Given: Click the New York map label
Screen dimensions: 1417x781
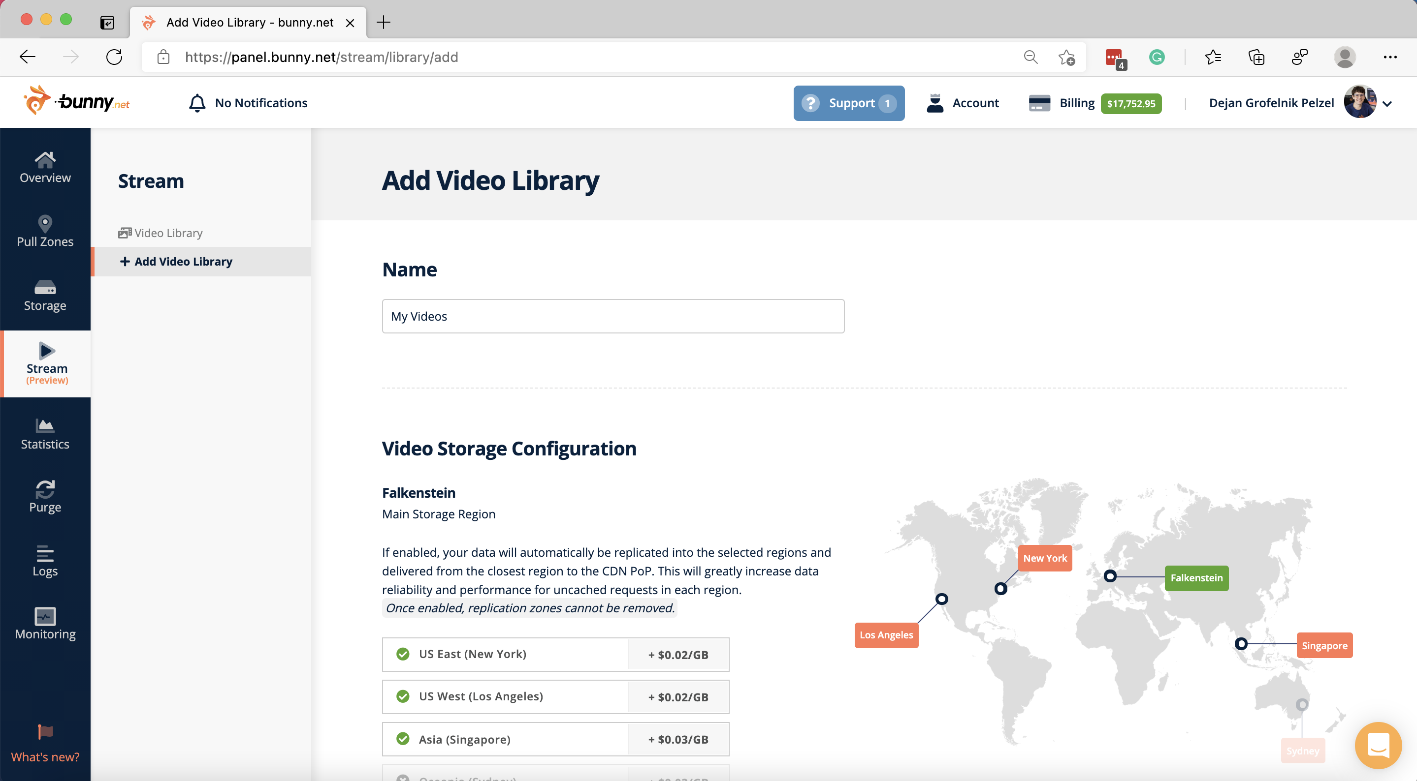Looking at the screenshot, I should [1045, 558].
